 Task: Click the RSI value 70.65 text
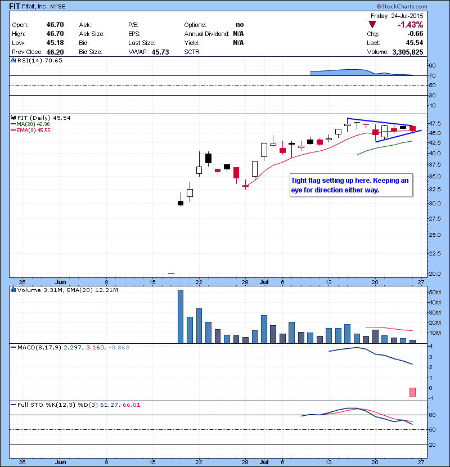pyautogui.click(x=53, y=60)
